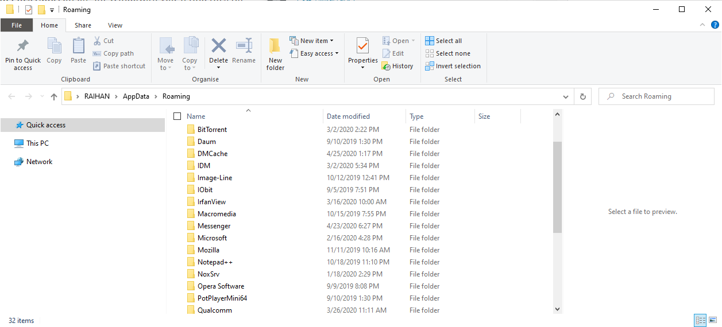Click Paste shortcut in ribbon
Viewport: 722px width, 327px height.
119,66
